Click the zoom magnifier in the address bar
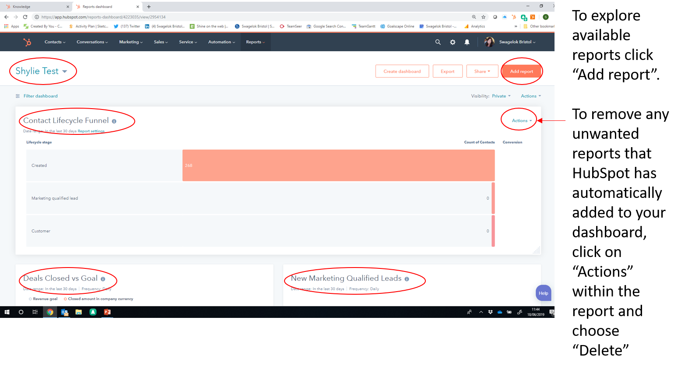Image resolution: width=681 pixels, height=370 pixels. click(x=474, y=17)
